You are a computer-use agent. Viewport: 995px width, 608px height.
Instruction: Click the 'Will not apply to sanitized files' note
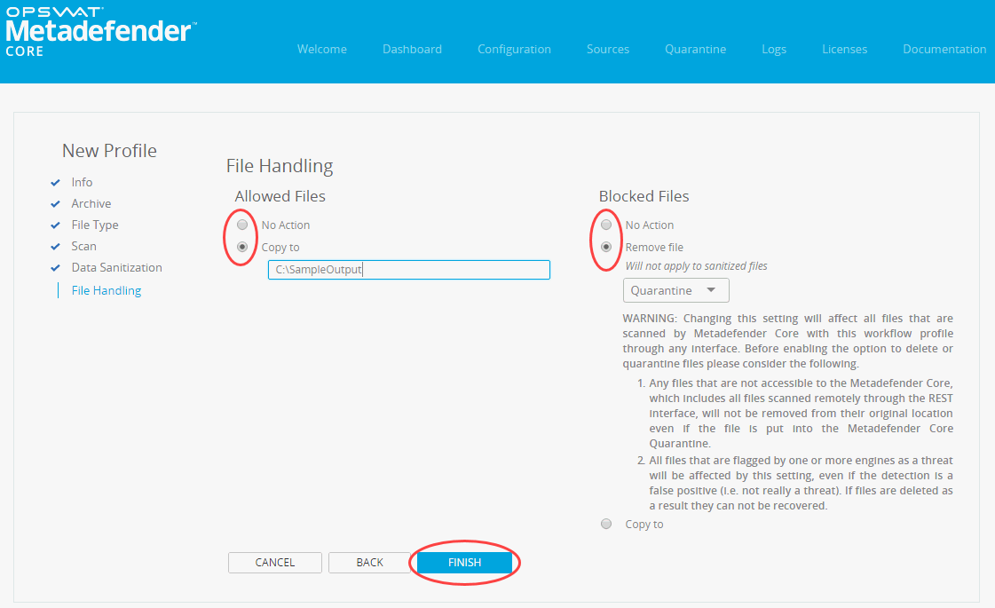coord(696,266)
